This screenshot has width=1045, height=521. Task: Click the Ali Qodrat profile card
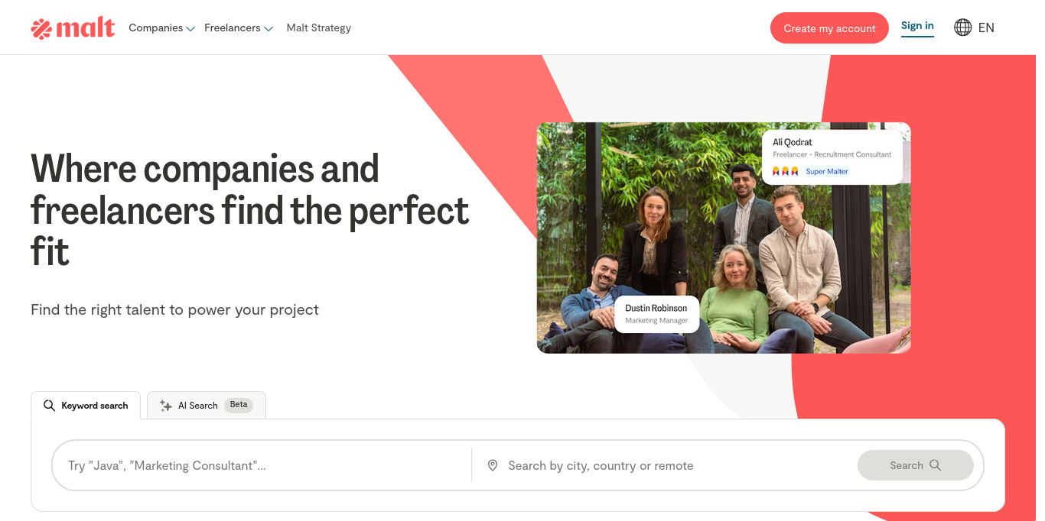pos(832,157)
